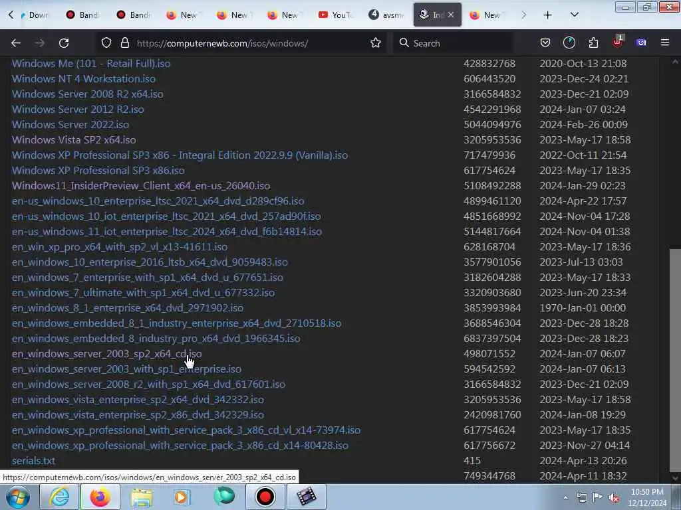Open the extensions puzzle icon
The height and width of the screenshot is (510, 681).
593,43
